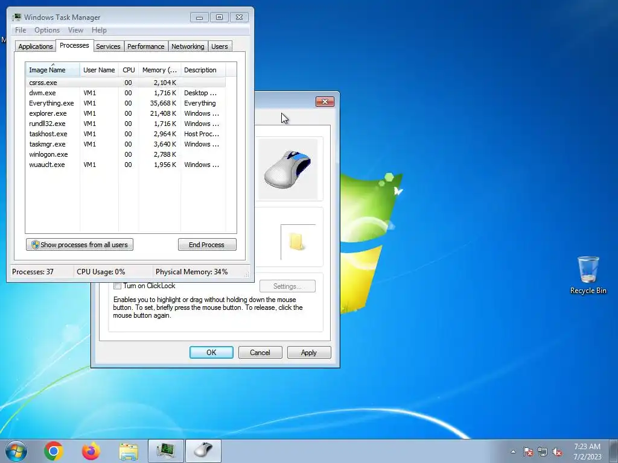
Task: Click the 21,408 K memory value
Action: pos(163,113)
